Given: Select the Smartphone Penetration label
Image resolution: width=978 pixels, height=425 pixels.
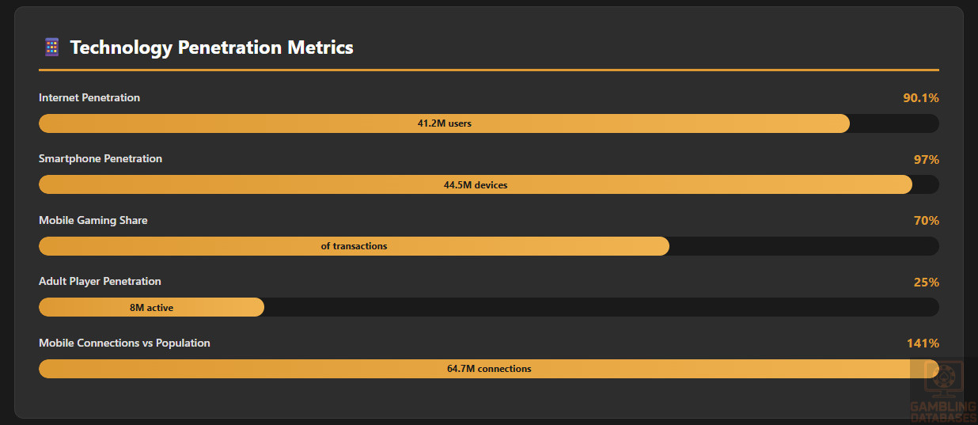Looking at the screenshot, I should pyautogui.click(x=100, y=158).
